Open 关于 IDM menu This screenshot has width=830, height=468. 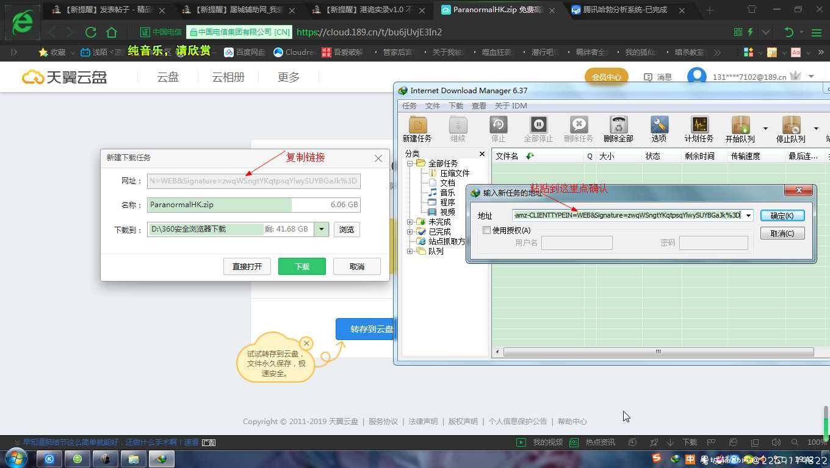coord(511,106)
